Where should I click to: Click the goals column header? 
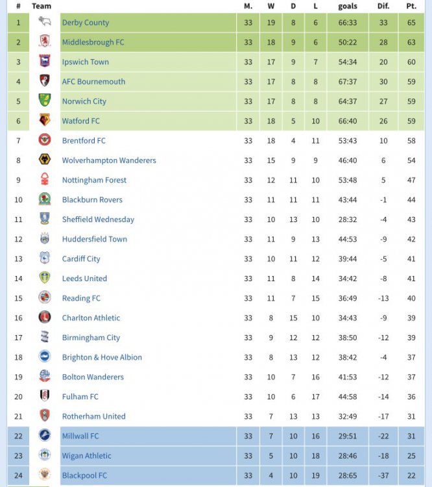pyautogui.click(x=348, y=6)
